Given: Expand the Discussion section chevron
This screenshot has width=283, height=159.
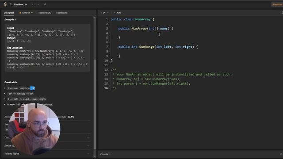Looking at the screenshot, I should coord(88,137).
